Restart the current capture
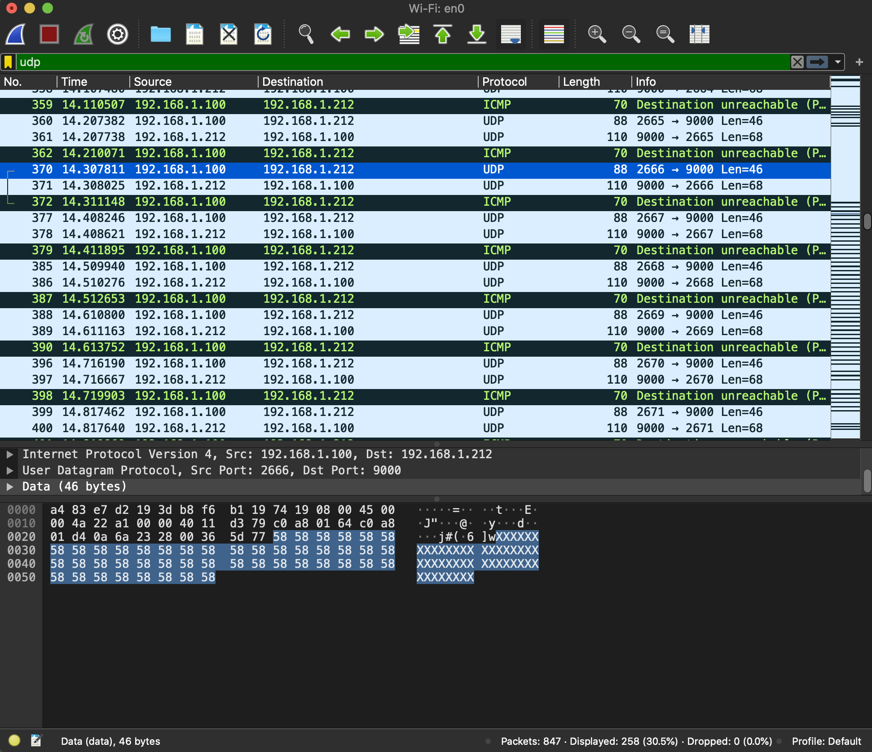Screen dimensions: 872x752 (84, 34)
